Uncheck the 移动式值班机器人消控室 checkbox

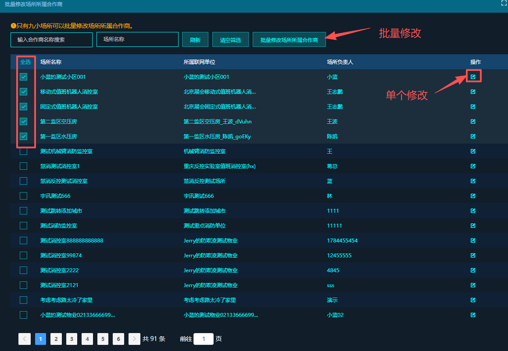(x=24, y=91)
